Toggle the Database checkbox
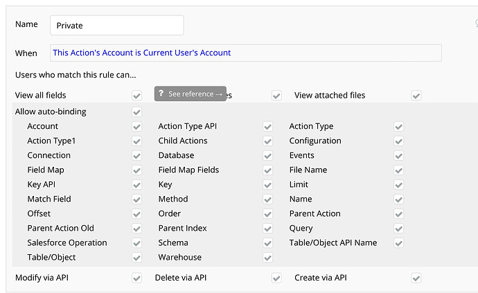This screenshot has width=478, height=293. tap(267, 156)
